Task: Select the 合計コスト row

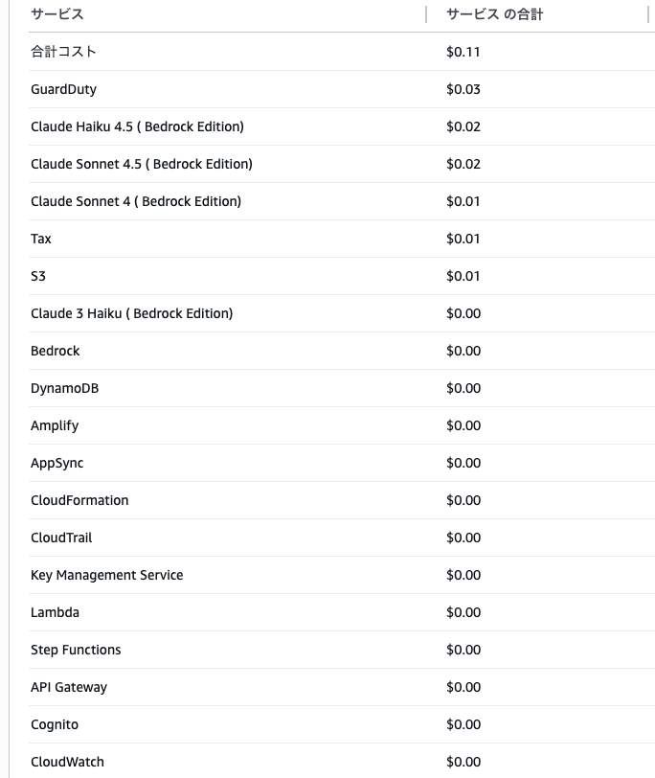Action: coord(63,52)
